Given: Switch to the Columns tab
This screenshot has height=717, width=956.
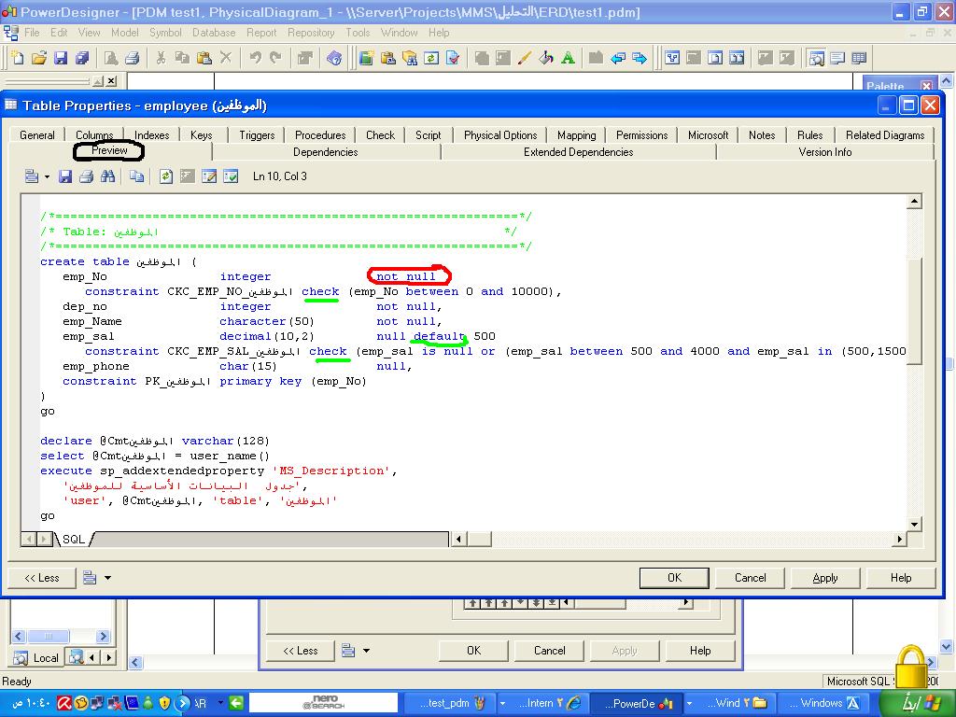Looking at the screenshot, I should point(94,135).
